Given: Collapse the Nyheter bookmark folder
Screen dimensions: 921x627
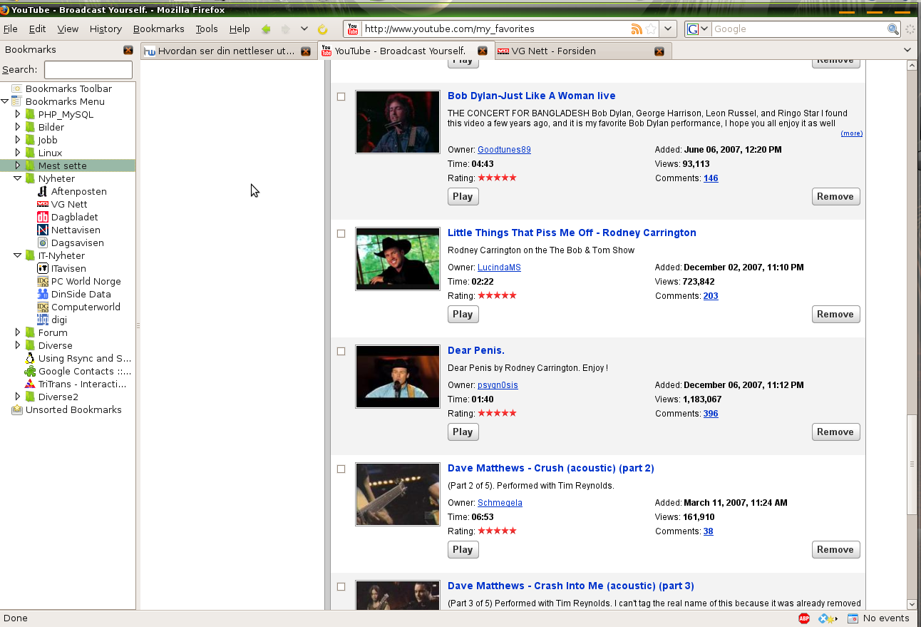Looking at the screenshot, I should (18, 178).
